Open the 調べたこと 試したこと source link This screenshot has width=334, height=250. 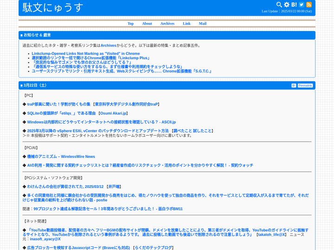click(x=193, y=131)
